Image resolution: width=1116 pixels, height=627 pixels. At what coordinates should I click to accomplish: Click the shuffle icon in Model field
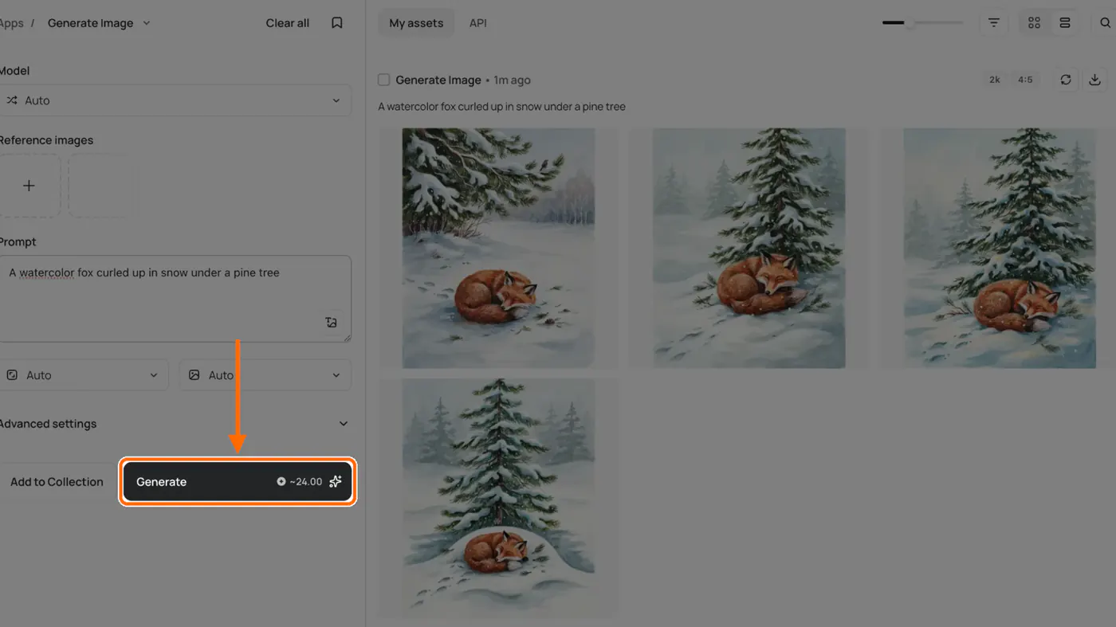tap(12, 100)
